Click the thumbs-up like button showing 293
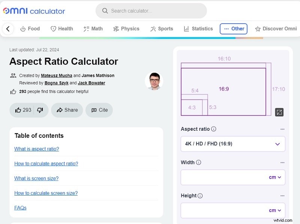The height and width of the screenshot is (224, 300). [23, 110]
